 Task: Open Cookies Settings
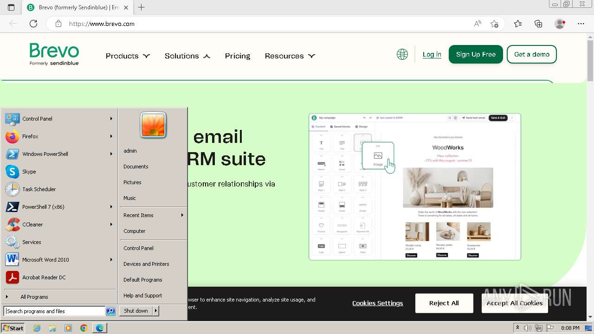(x=378, y=303)
